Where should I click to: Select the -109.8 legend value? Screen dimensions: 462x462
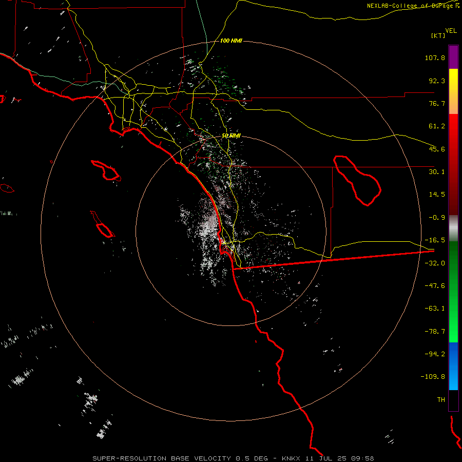coord(433,377)
